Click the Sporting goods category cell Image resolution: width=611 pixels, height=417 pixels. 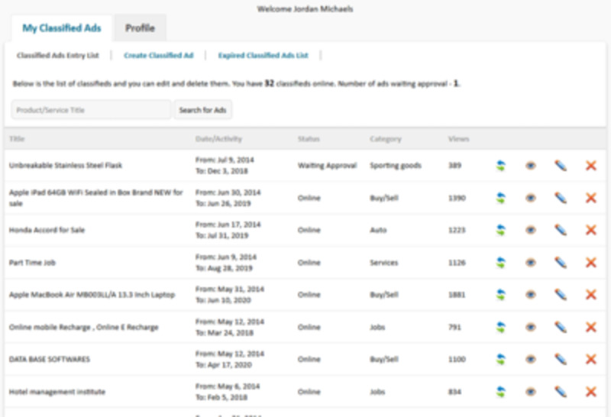396,166
